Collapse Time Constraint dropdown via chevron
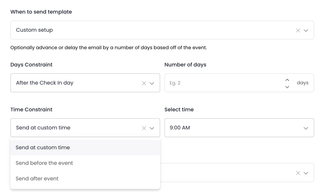Screen dimensions: 325x195 (x=152, y=128)
